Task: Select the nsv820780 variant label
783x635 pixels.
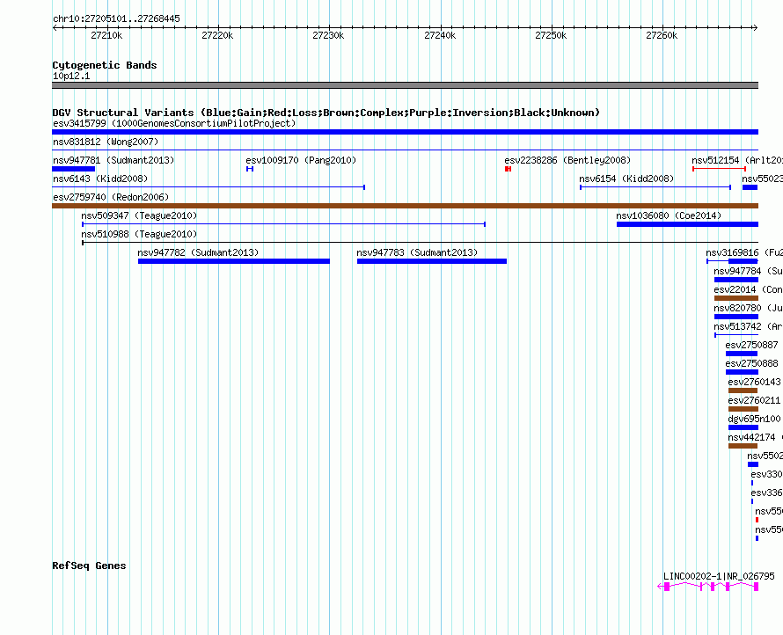Action: (737, 308)
